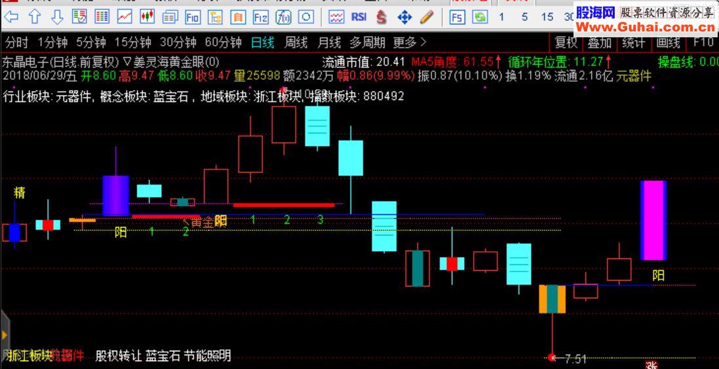
Task: Open the ▽姜灵海黄金眼 indicator dropdown
Action: click(172, 61)
